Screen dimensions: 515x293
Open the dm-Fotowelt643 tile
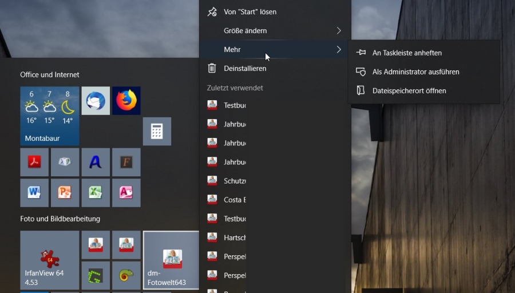pyautogui.click(x=171, y=260)
